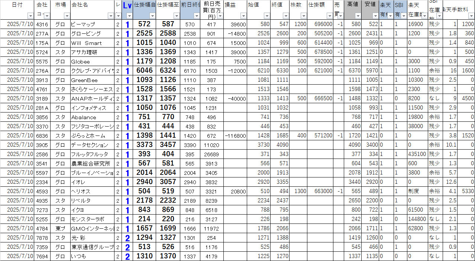This screenshot has height=261, width=475.
Task: Select the 制度 cell in ヘリオス row
Action: 417,191
